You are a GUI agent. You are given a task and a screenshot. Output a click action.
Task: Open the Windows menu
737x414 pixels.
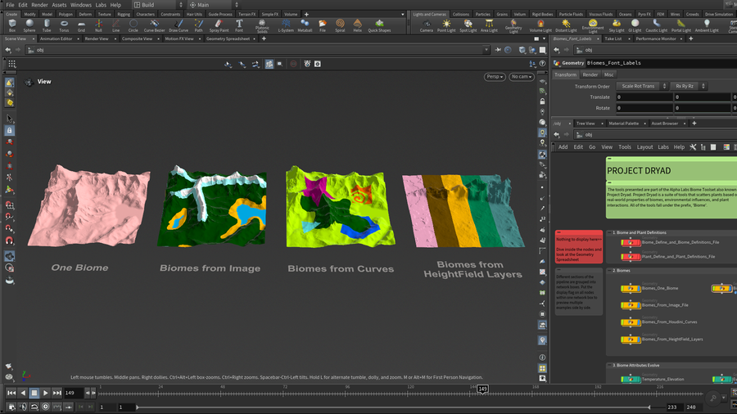(81, 5)
